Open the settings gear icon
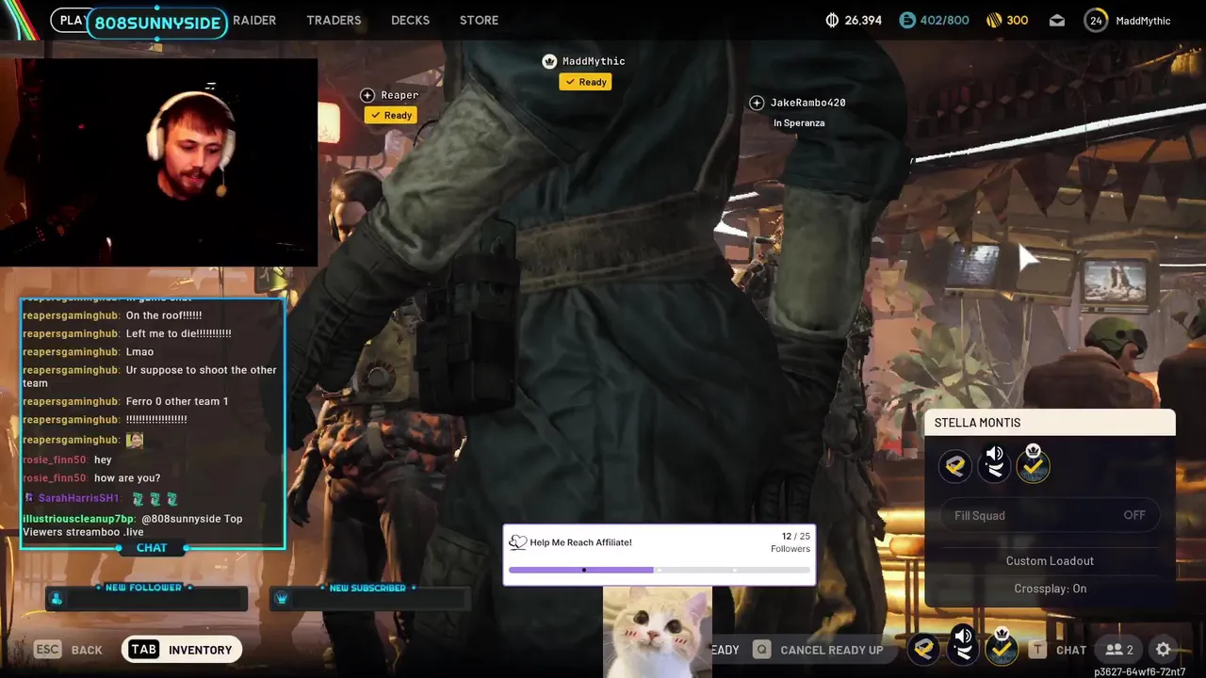 pyautogui.click(x=1164, y=650)
